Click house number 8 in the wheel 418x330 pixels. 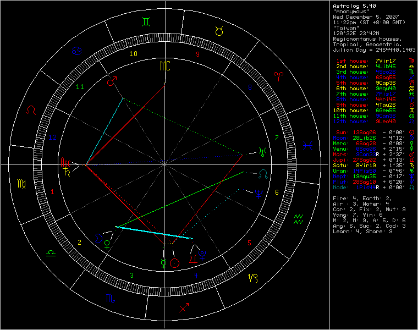tap(250, 87)
